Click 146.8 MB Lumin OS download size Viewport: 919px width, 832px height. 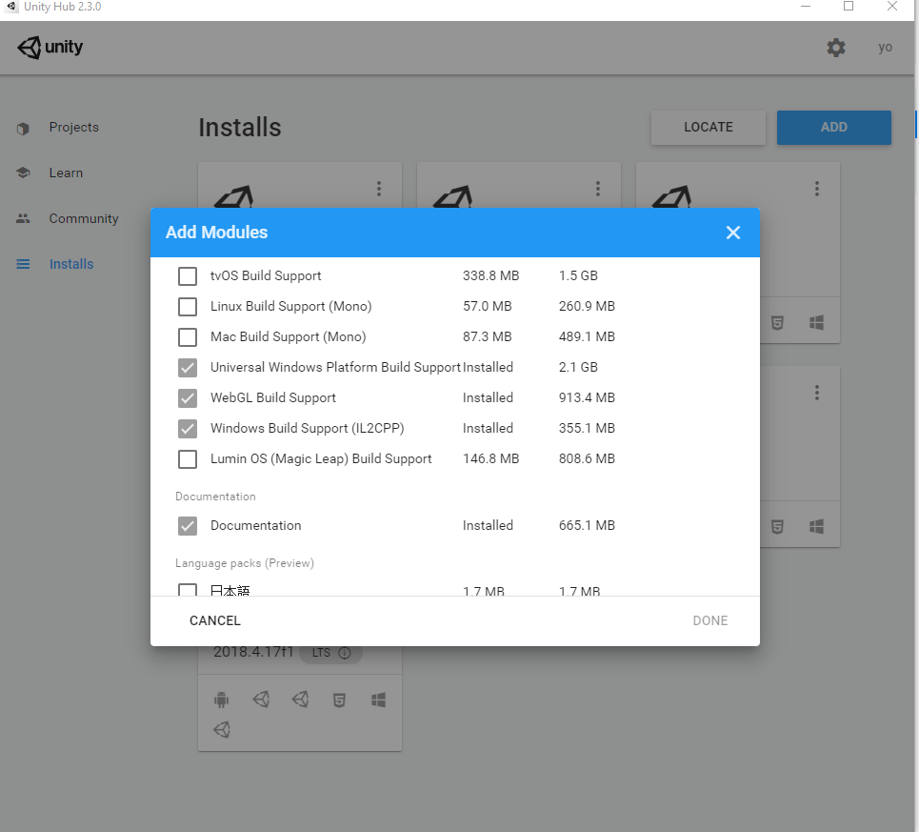[490, 459]
